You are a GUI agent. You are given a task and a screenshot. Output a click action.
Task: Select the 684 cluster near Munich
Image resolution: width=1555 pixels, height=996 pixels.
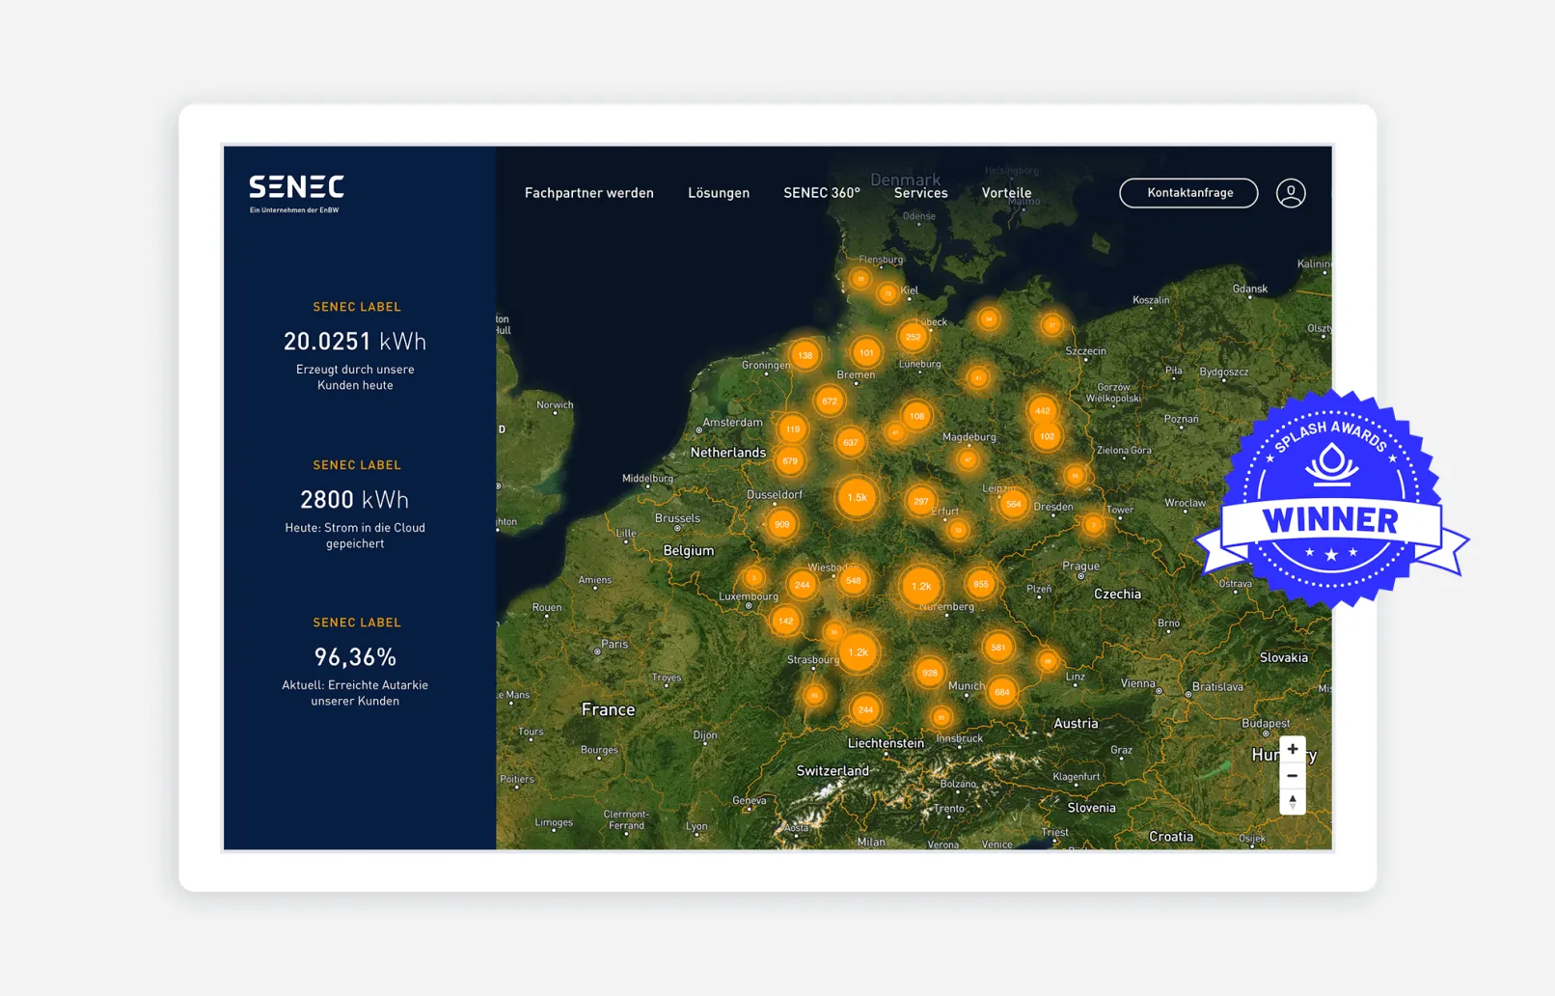(x=1002, y=691)
